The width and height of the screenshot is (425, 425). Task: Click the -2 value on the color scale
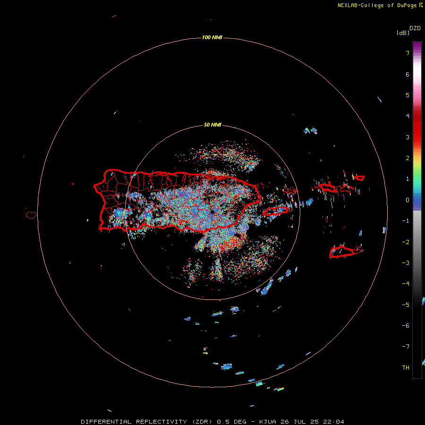[406, 242]
